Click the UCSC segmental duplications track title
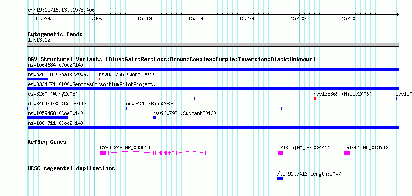 coord(71,168)
